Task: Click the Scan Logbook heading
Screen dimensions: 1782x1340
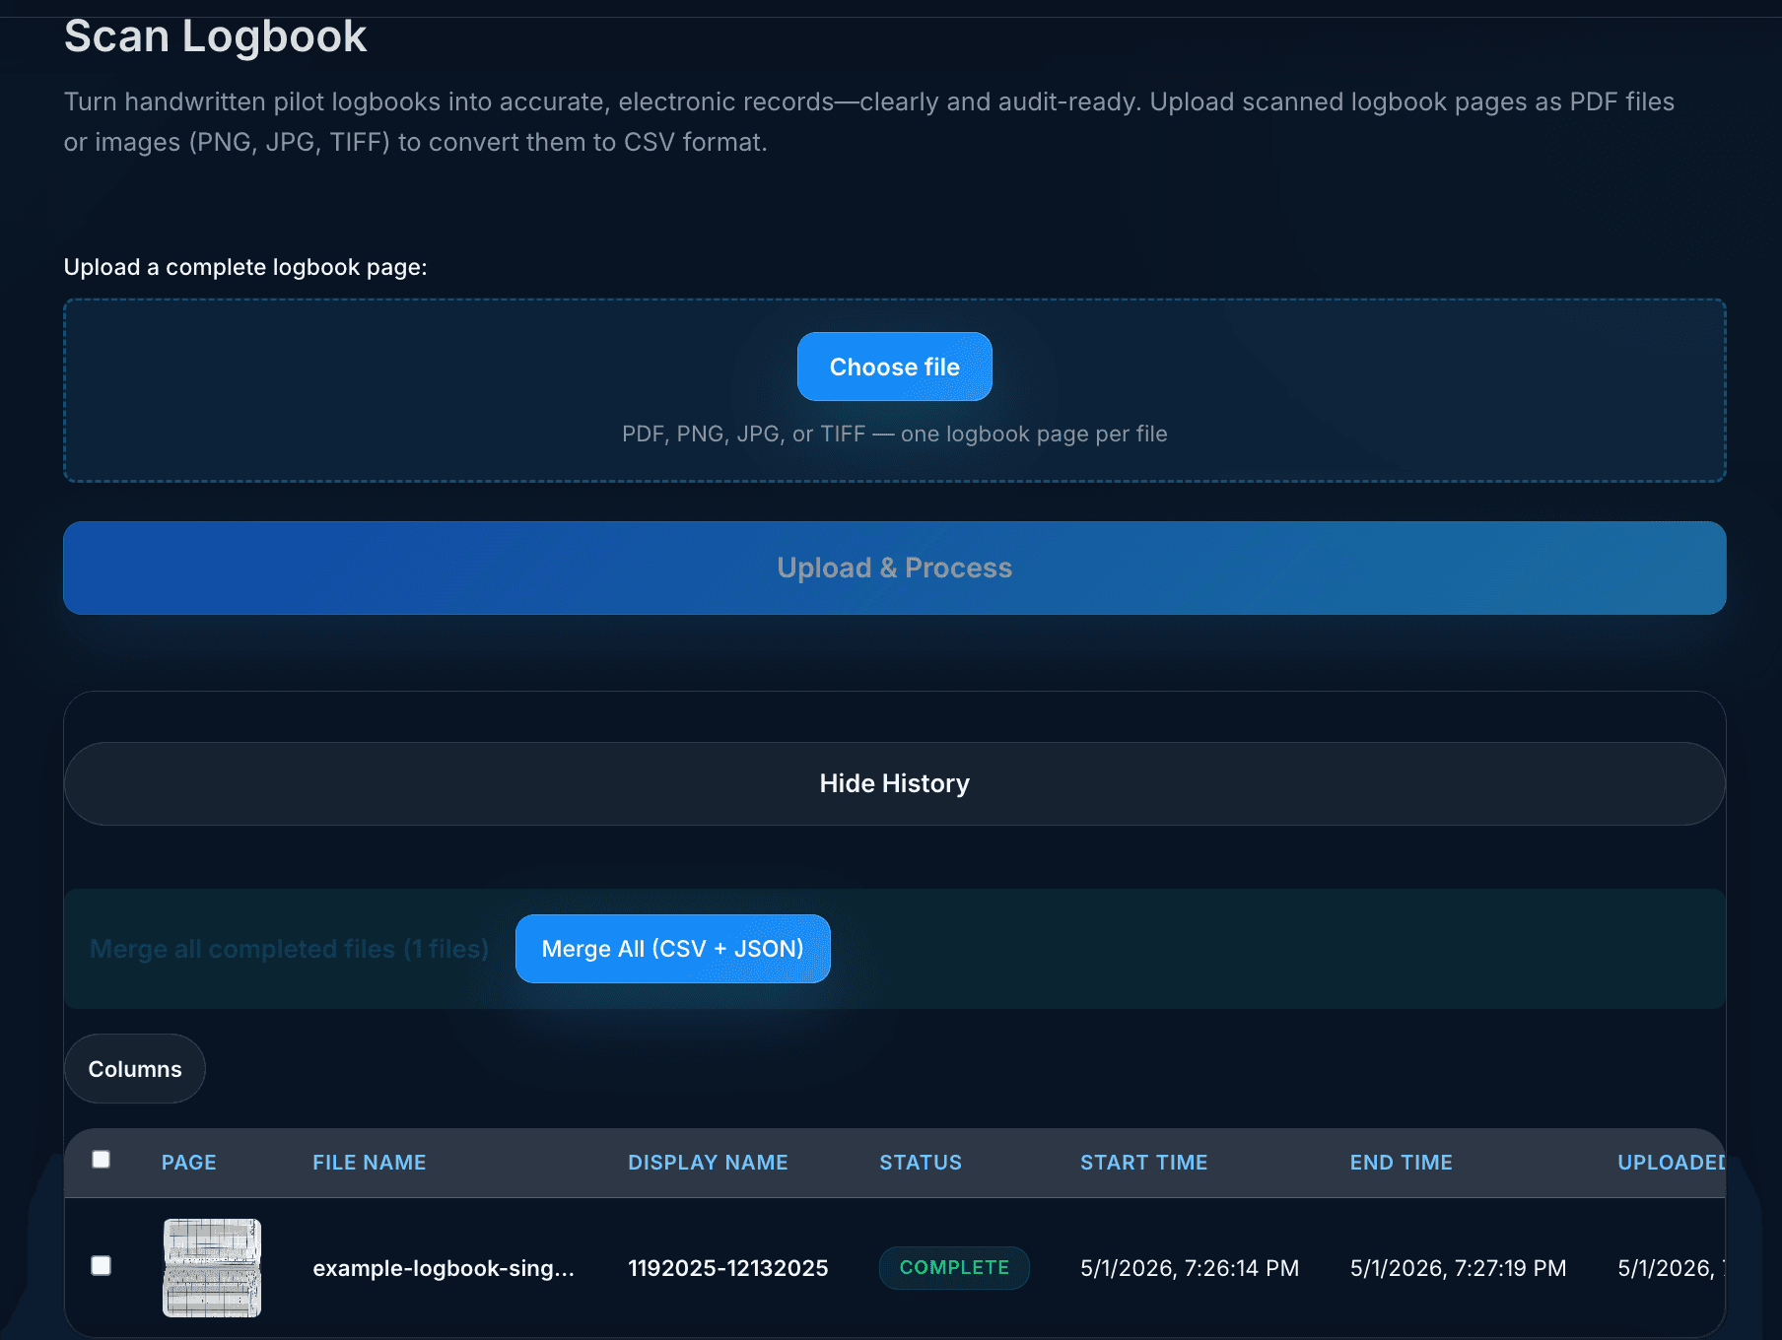Action: (215, 36)
